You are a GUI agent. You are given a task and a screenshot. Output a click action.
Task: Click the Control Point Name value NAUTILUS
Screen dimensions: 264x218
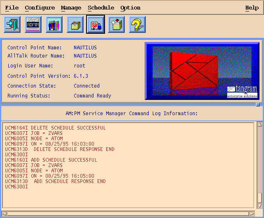pyautogui.click(x=85, y=48)
